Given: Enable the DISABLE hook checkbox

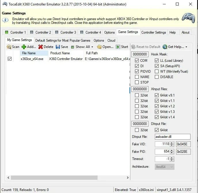Looking at the screenshot, I should coord(157,77).
